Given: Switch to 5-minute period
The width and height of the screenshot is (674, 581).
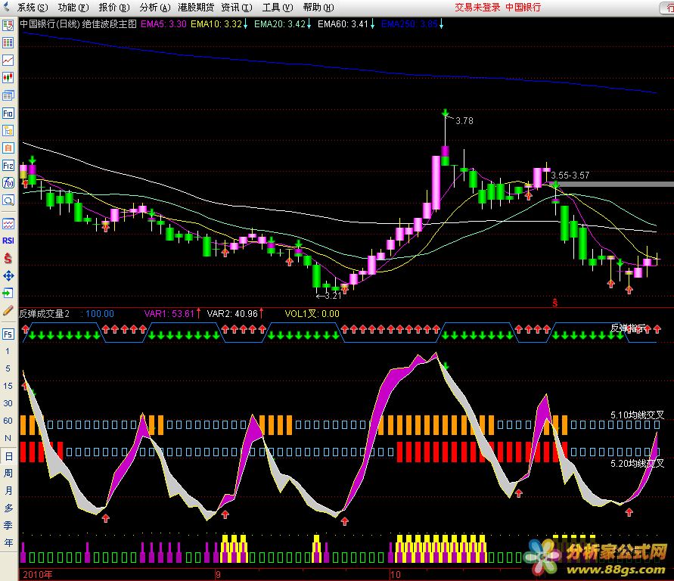Looking at the screenshot, I should click(8, 368).
